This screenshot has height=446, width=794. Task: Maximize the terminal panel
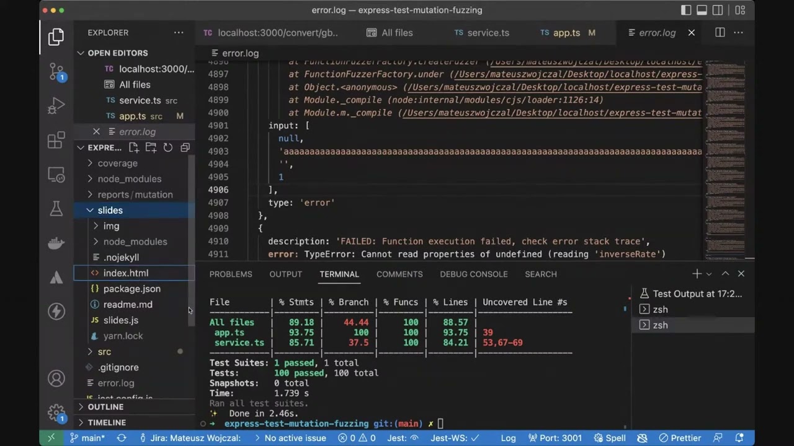(x=725, y=274)
